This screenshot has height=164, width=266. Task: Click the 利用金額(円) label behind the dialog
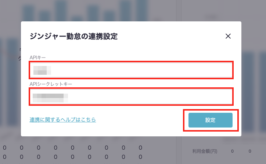pos(204,151)
